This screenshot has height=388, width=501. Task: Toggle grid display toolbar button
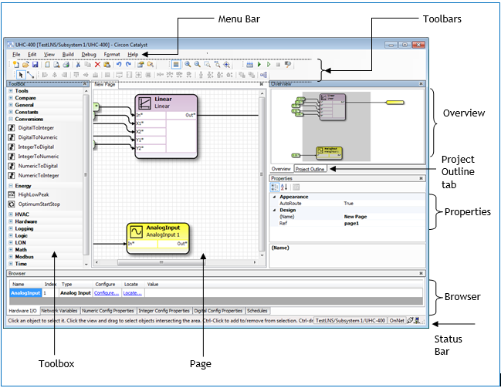176,65
